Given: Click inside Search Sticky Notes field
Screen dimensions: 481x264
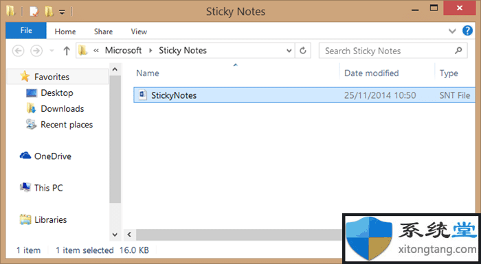Looking at the screenshot, I should pyautogui.click(x=387, y=51).
